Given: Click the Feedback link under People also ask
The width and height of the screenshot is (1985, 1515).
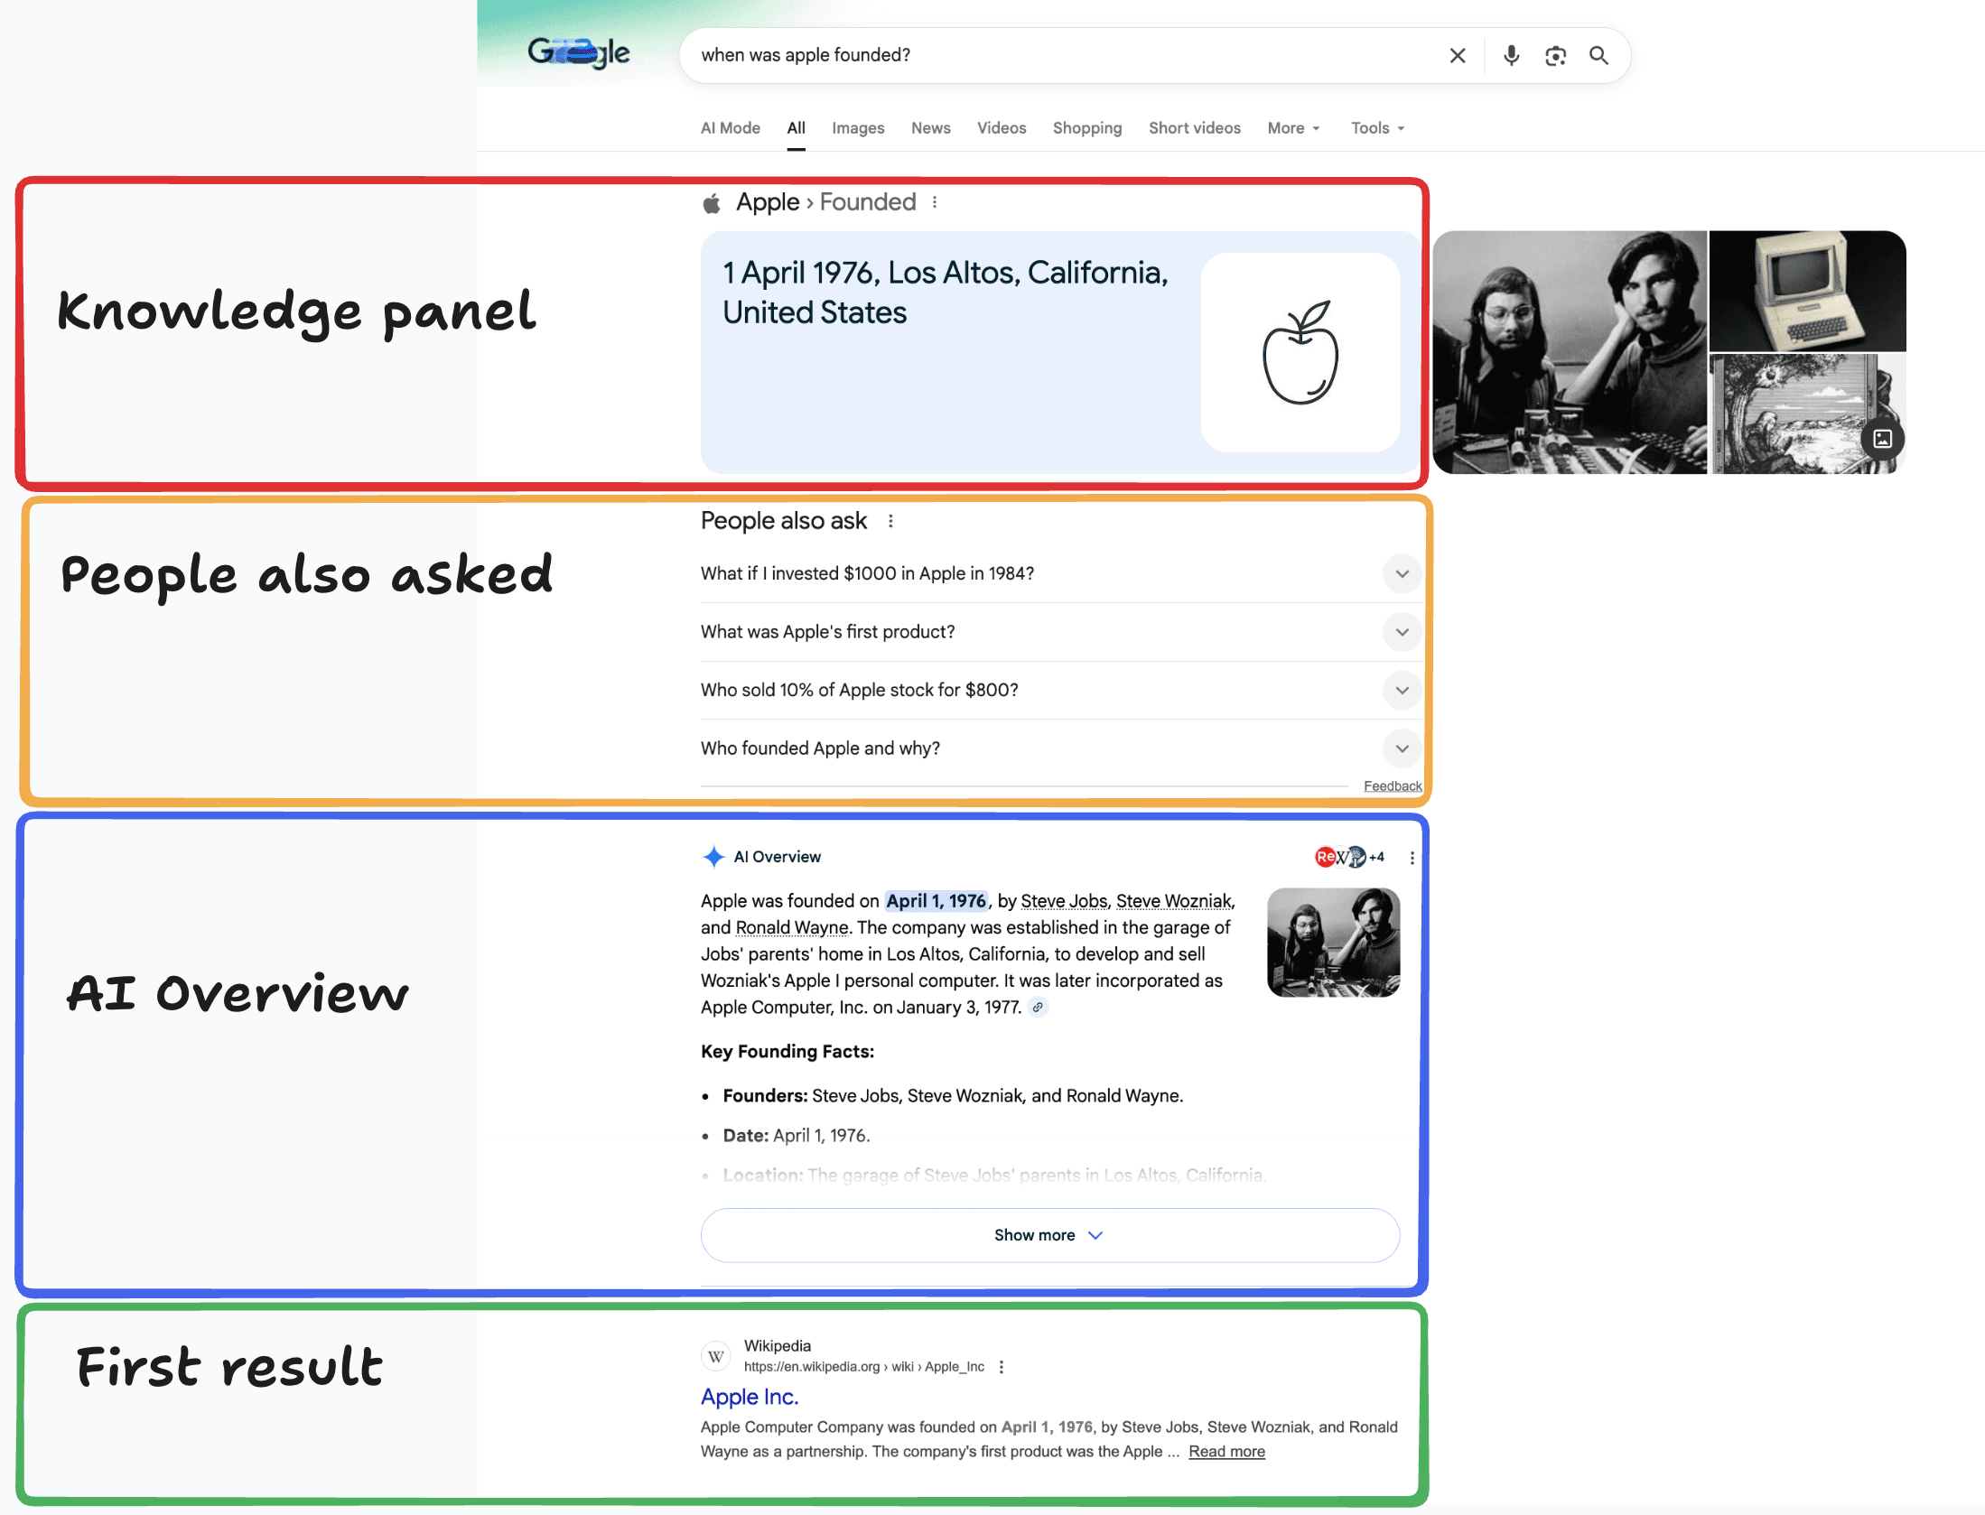Looking at the screenshot, I should (x=1392, y=785).
